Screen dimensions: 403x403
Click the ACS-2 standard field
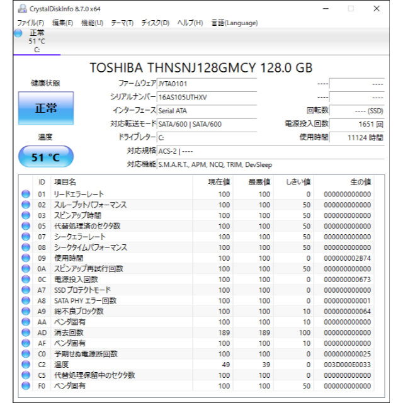[x=271, y=151]
